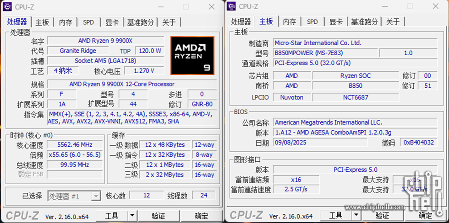Click the 99.95 MHz bus speed value
The width and height of the screenshot is (449, 223).
coord(74,165)
